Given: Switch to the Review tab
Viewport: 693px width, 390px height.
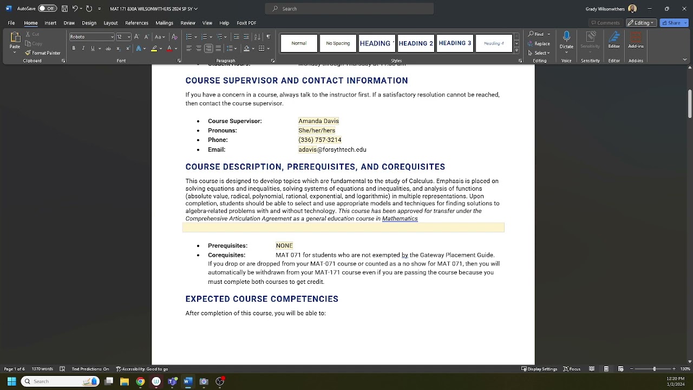Looking at the screenshot, I should (x=188, y=23).
